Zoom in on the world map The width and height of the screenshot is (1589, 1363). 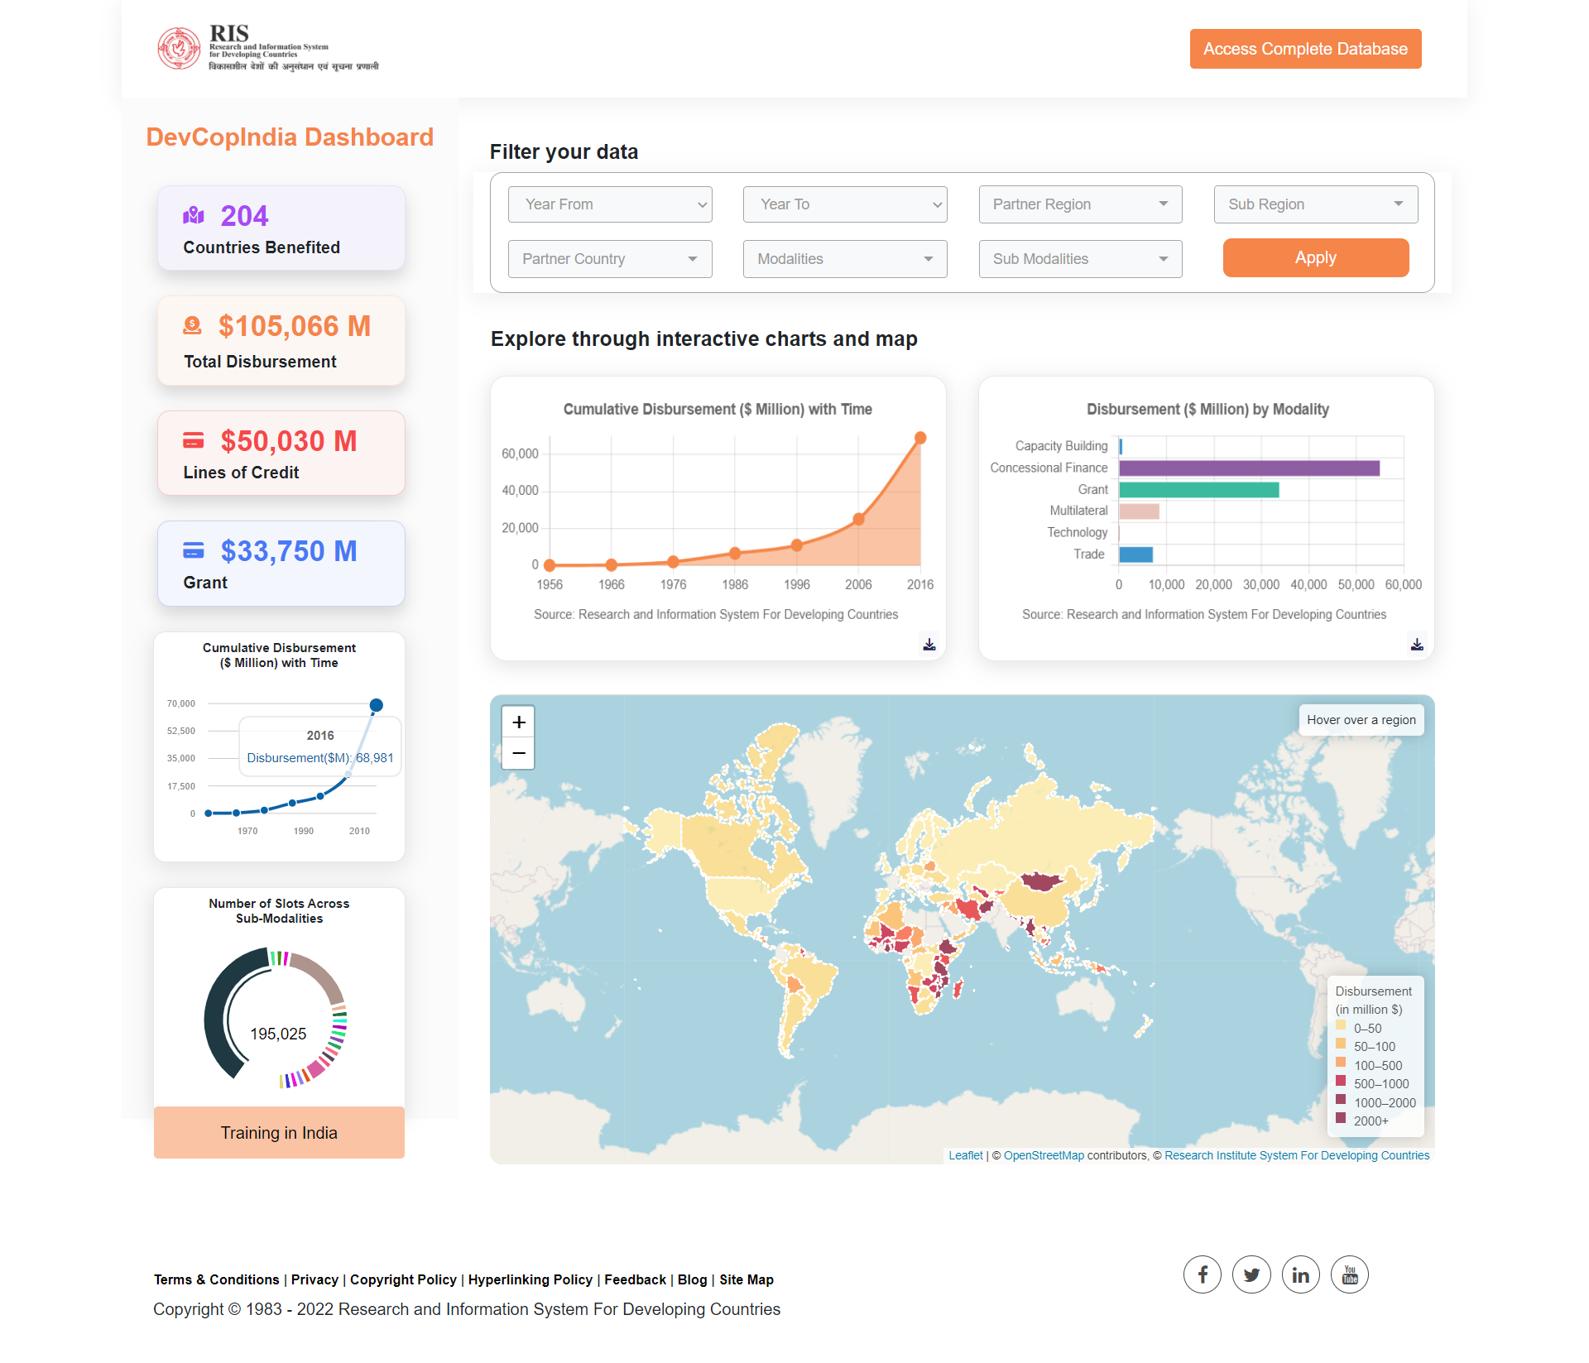point(518,722)
